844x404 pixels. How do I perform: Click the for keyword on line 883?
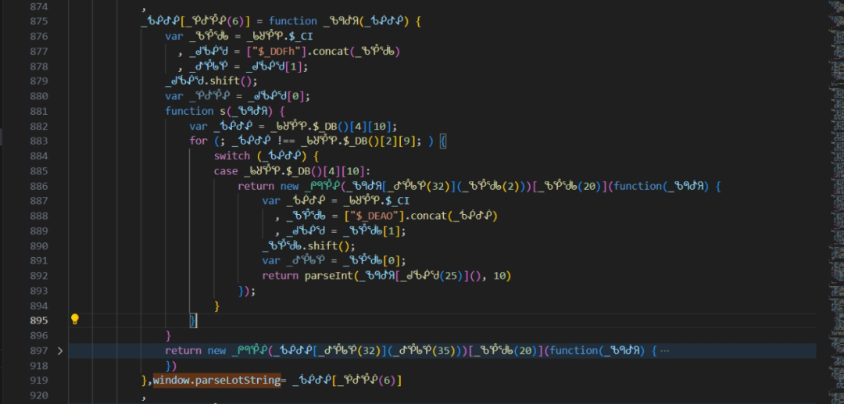(x=198, y=141)
